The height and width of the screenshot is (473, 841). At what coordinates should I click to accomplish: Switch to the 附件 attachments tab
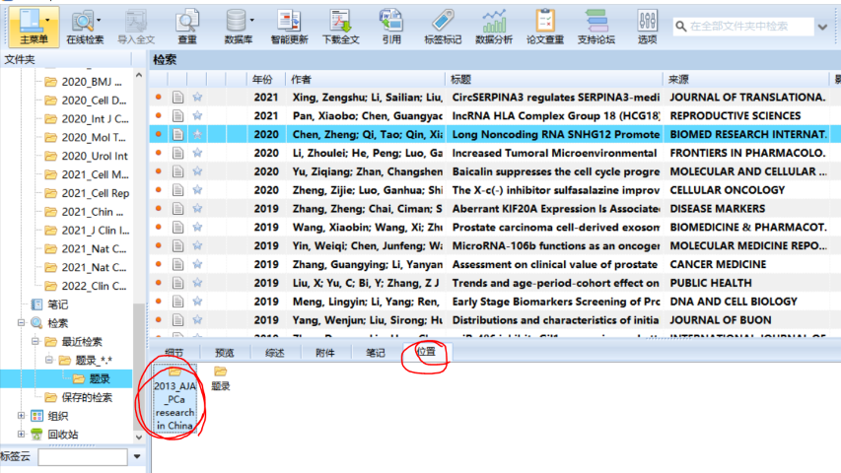point(325,353)
